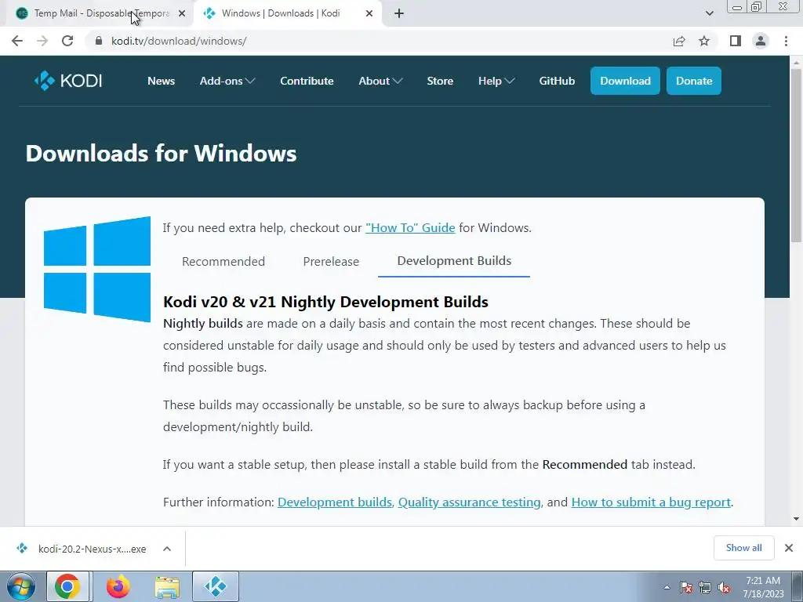Viewport: 803px width, 602px height.
Task: Open the GitHub link in navigation
Action: pyautogui.click(x=557, y=81)
